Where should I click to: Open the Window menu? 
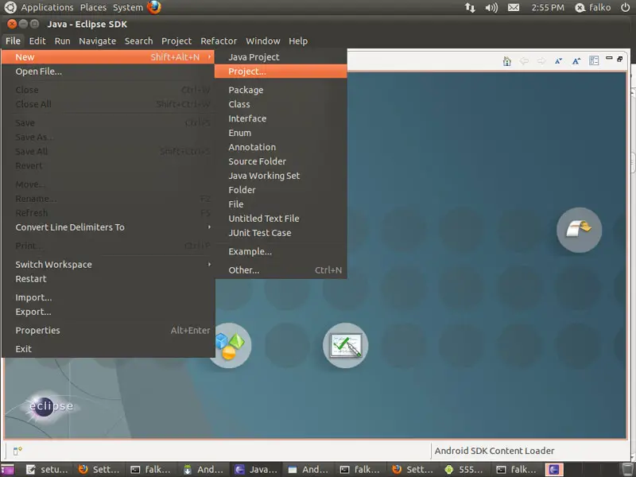coord(263,41)
